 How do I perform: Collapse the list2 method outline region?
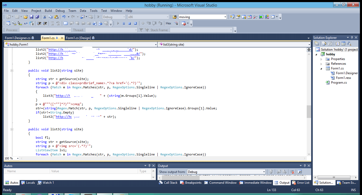[x=12, y=71]
